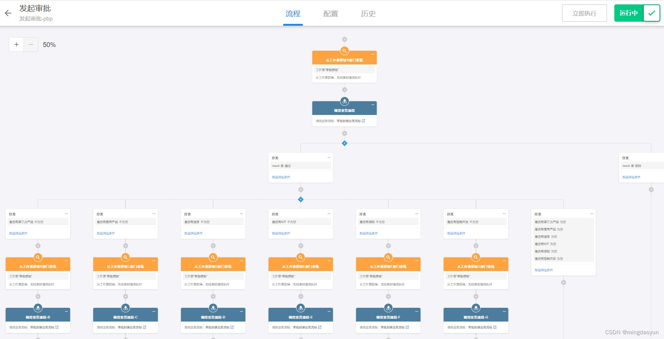Screen dimensions: 664x339
Task: Click search icon on 从工作表获取B部门审批 node
Action: click(x=38, y=257)
